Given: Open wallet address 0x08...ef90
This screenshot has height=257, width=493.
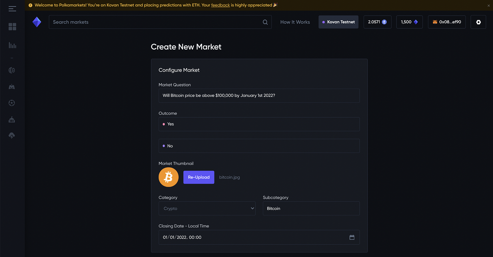Looking at the screenshot, I should (447, 22).
